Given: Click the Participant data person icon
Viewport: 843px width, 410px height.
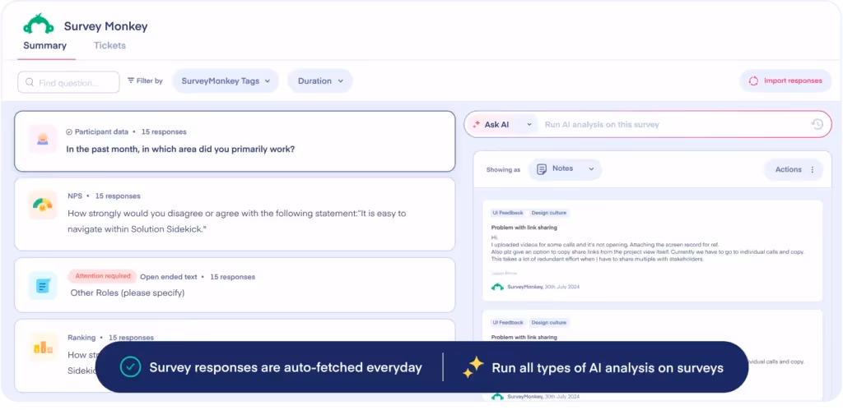Looking at the screenshot, I should pos(43,139).
